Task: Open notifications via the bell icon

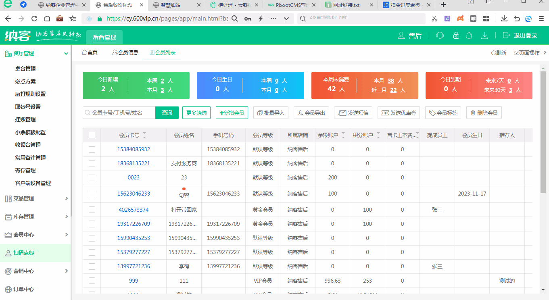Action: [x=469, y=35]
